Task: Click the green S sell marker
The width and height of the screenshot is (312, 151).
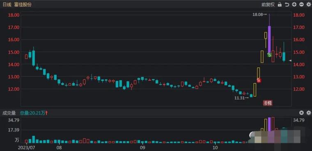Action: (269, 55)
